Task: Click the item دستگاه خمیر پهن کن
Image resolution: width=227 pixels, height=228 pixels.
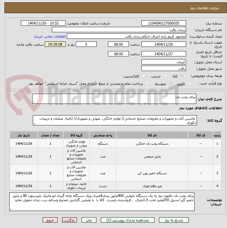Action: click(152, 173)
